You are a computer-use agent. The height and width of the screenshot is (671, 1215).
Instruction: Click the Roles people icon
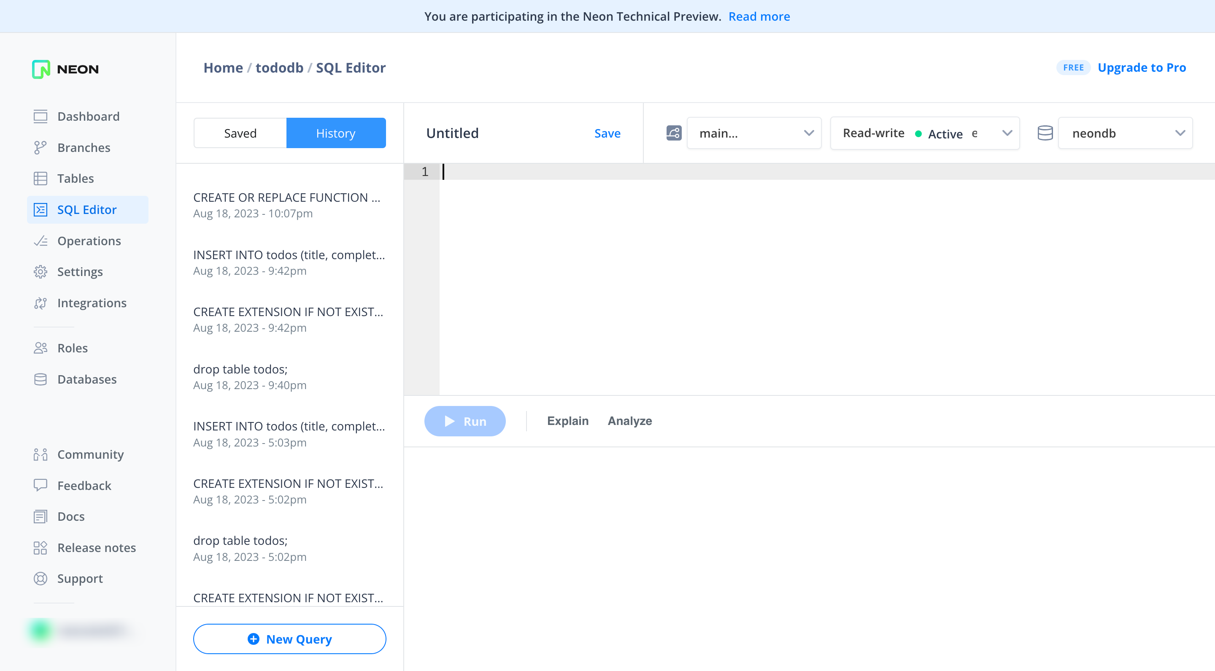coord(40,348)
